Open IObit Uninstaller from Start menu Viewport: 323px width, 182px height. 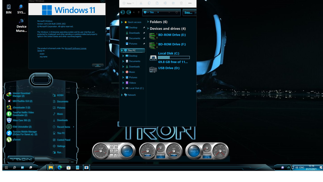point(19,127)
